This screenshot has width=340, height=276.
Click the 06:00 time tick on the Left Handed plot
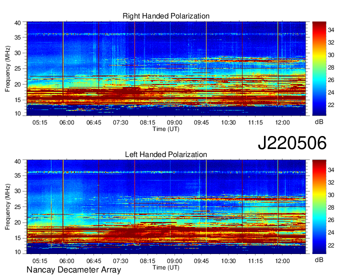tap(67, 261)
